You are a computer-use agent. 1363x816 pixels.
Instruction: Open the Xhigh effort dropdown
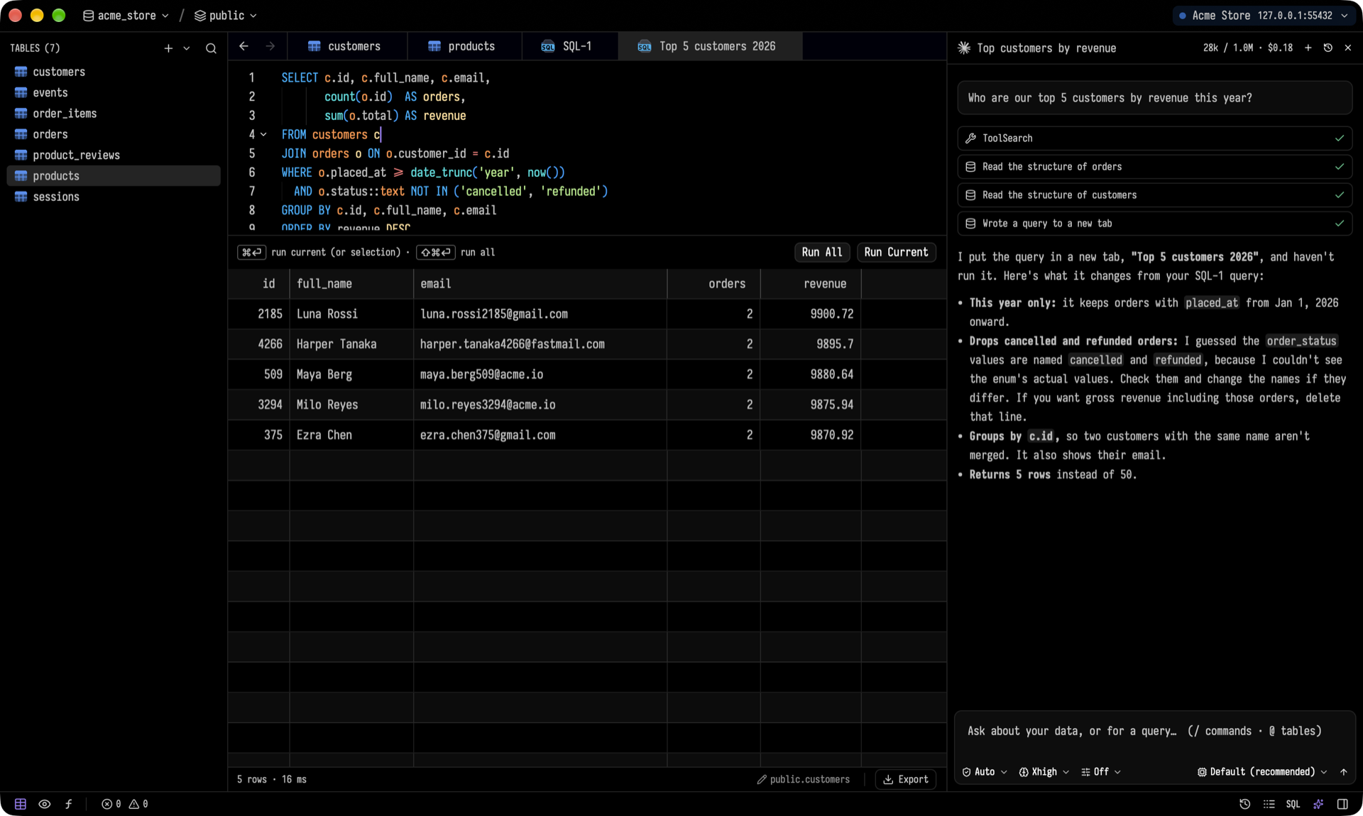pyautogui.click(x=1044, y=772)
